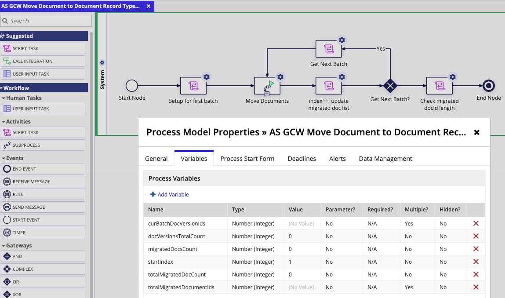Collapse the Workflow palette section
Image resolution: width=505 pixels, height=298 pixels.
click(x=44, y=88)
